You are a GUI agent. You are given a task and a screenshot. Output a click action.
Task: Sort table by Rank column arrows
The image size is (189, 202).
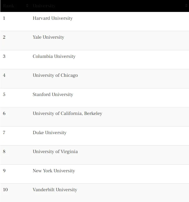pos(27,6)
